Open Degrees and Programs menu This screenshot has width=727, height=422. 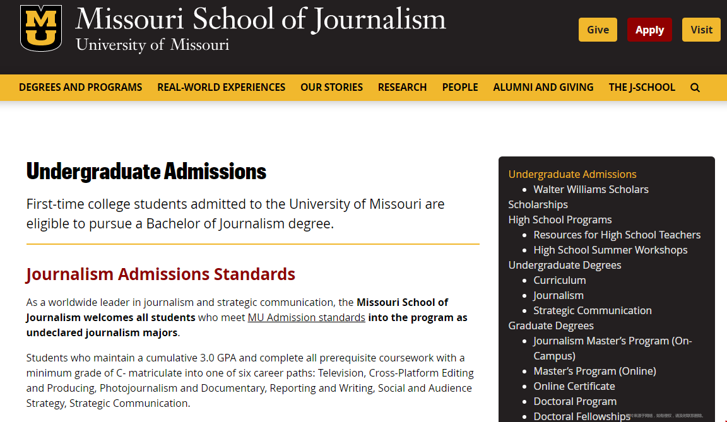tap(80, 88)
